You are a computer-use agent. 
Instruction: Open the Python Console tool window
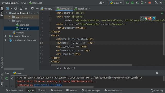tap(113, 91)
